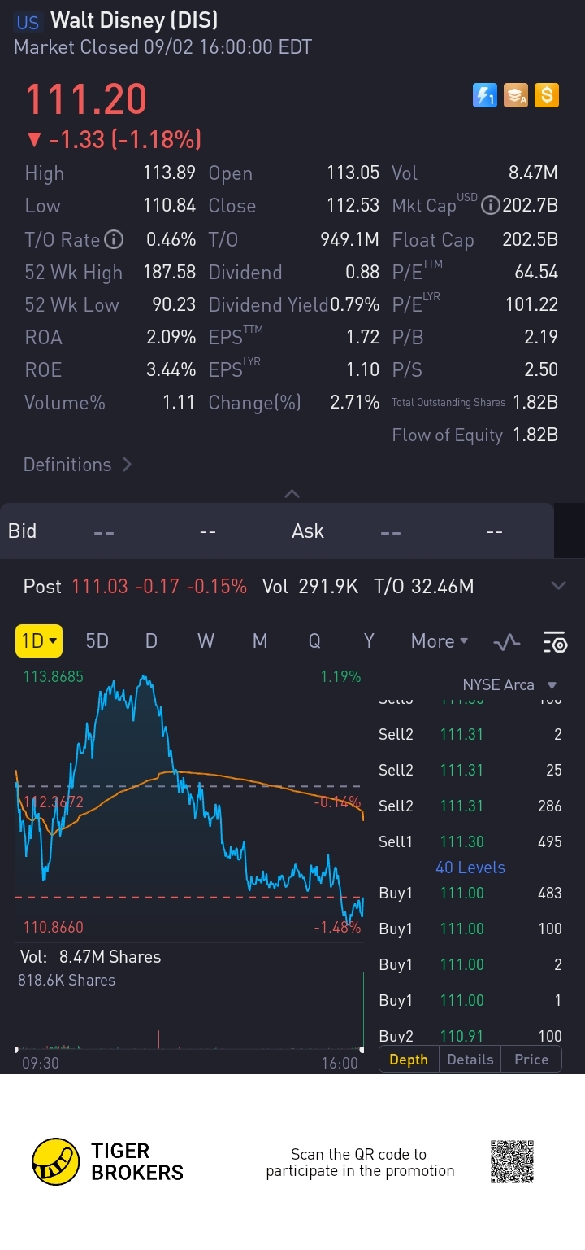Expand the Post market details chevron
Screen dimensions: 585x1250
(558, 586)
